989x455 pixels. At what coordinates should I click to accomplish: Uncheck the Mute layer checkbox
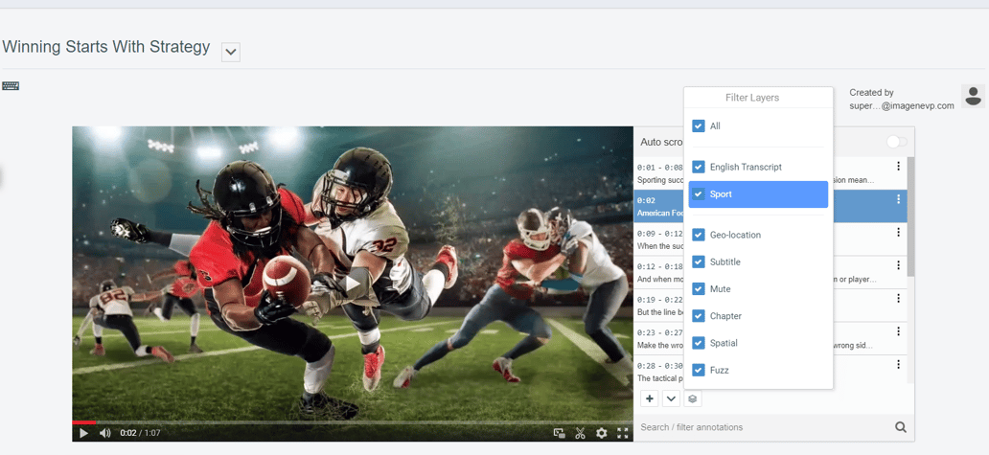click(x=699, y=288)
